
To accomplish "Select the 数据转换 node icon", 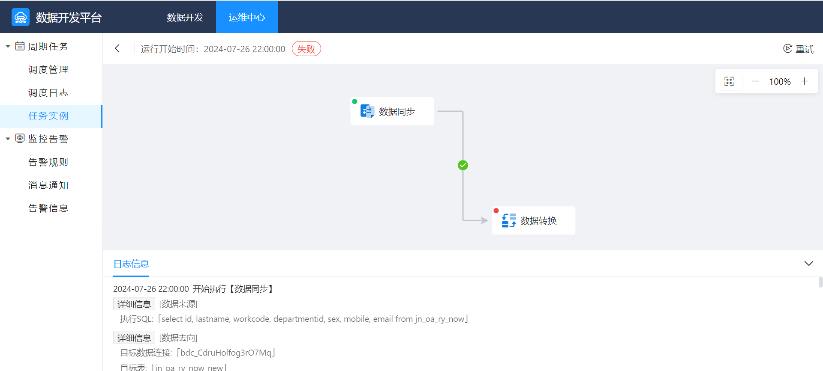I will (x=508, y=220).
